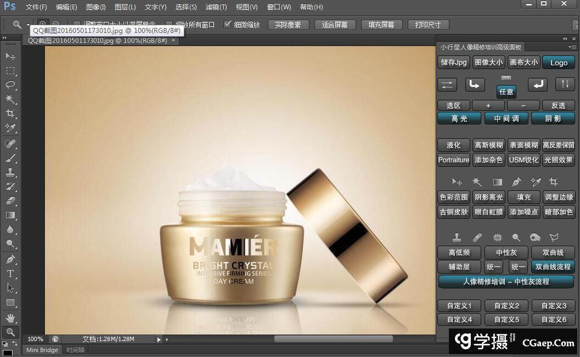This screenshot has width=580, height=357.
Task: Pick the Horizontal Type tool
Action: [x=10, y=273]
